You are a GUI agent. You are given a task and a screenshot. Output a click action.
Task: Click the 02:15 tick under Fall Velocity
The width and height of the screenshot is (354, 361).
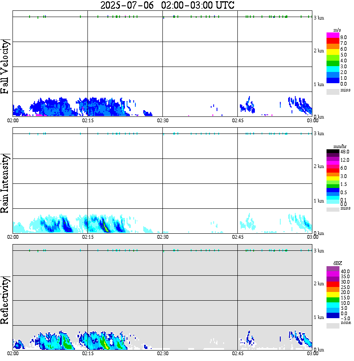87,121
